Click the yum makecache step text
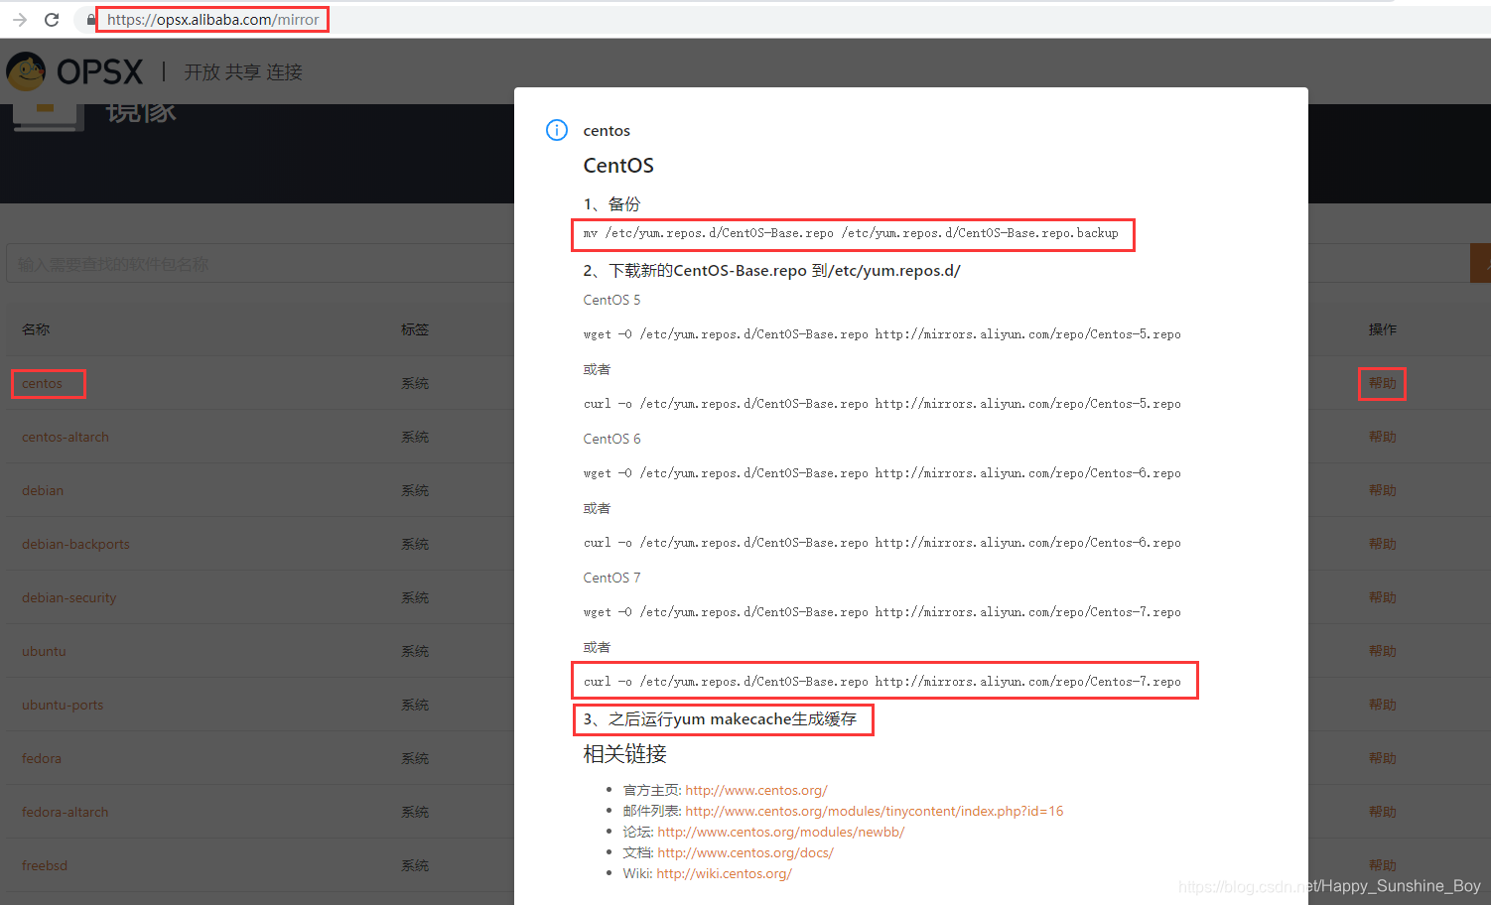Viewport: 1491px width, 905px height. tap(720, 719)
